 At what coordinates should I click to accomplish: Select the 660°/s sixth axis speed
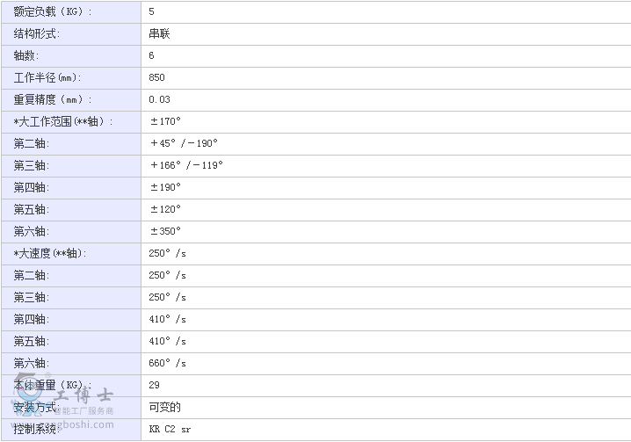point(168,363)
